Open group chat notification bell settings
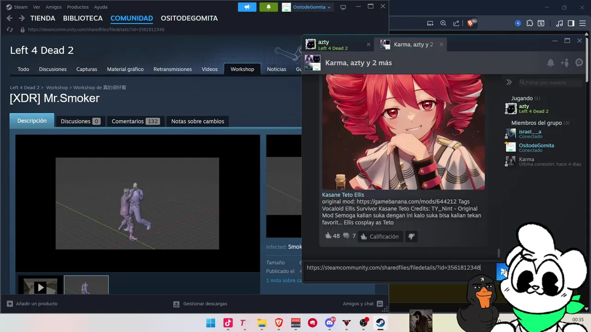The width and height of the screenshot is (591, 332). 550,63
